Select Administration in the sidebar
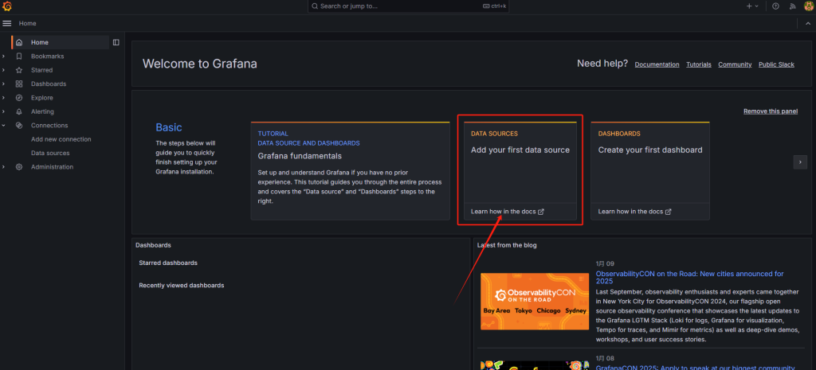The image size is (816, 370). pos(52,167)
